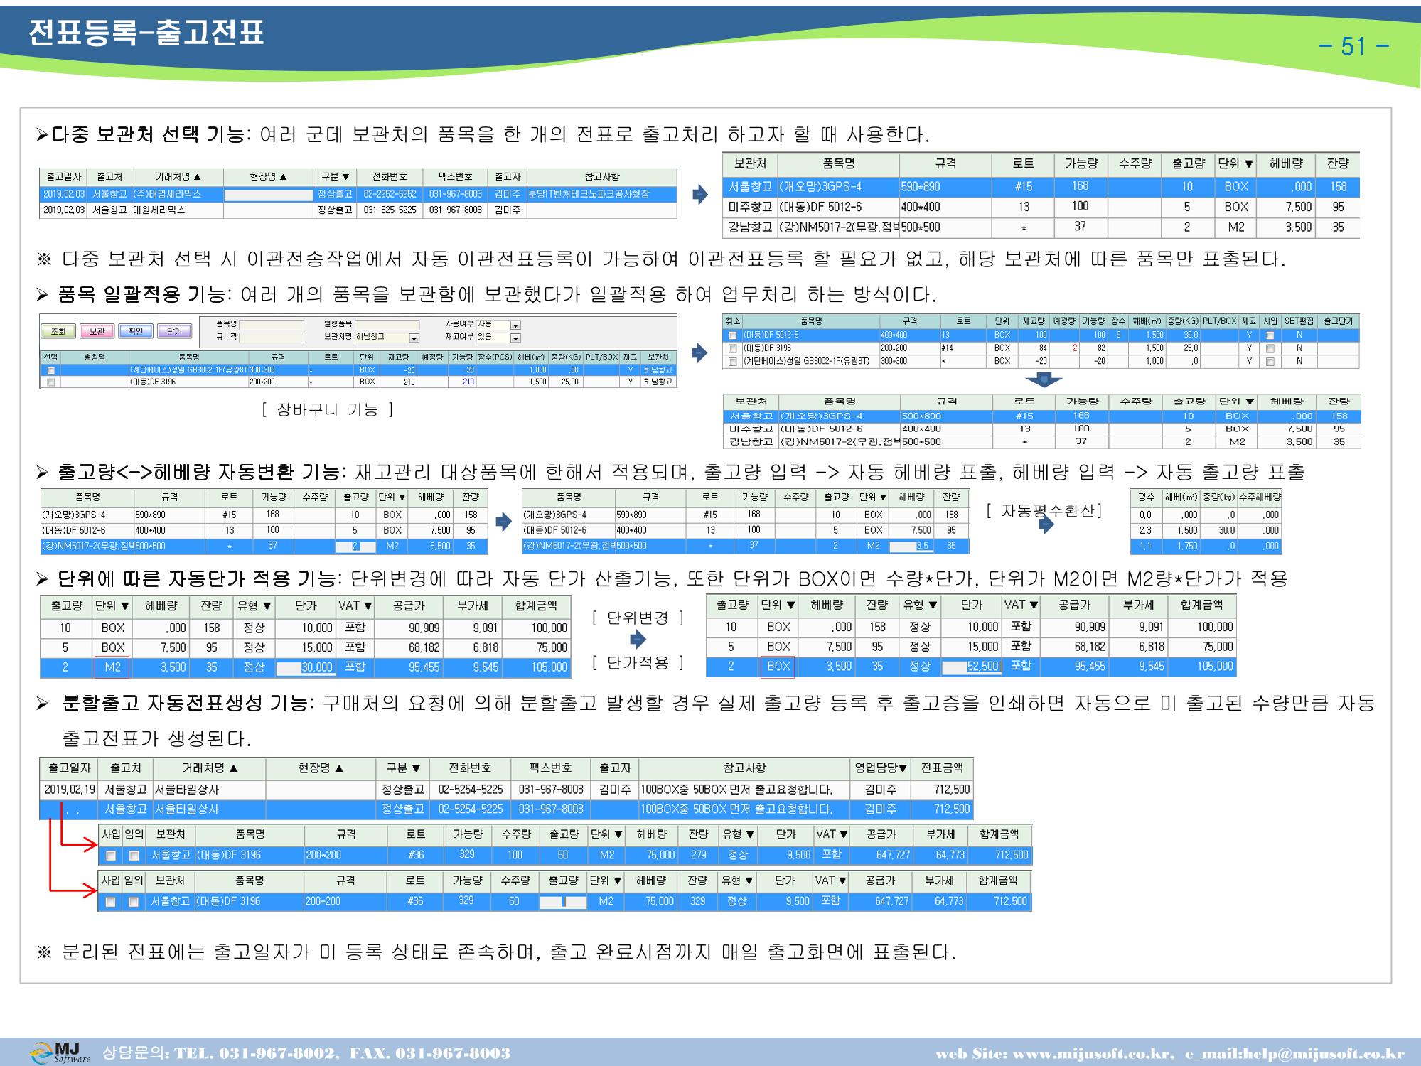Click the 조회 search button
This screenshot has height=1066, width=1421.
(58, 331)
